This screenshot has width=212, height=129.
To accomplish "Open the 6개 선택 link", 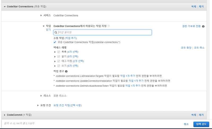I will tap(73, 66).
